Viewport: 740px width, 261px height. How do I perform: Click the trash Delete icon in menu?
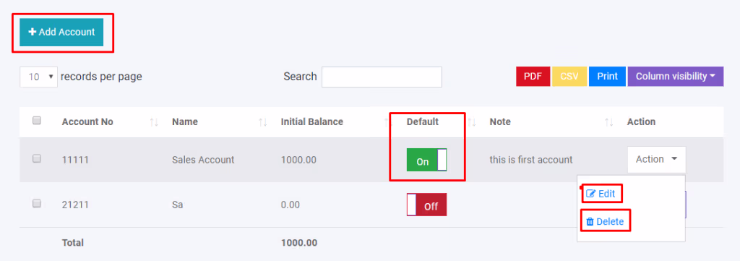590,222
